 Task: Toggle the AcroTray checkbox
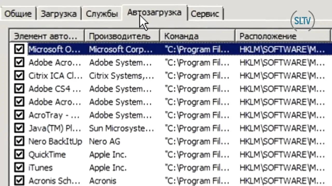click(19, 115)
